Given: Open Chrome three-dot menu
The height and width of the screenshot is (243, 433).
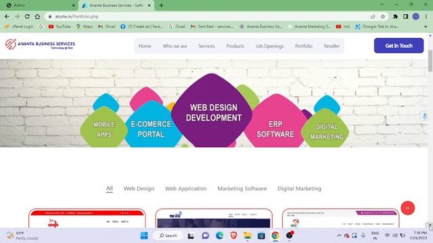Looking at the screenshot, I should [x=426, y=16].
